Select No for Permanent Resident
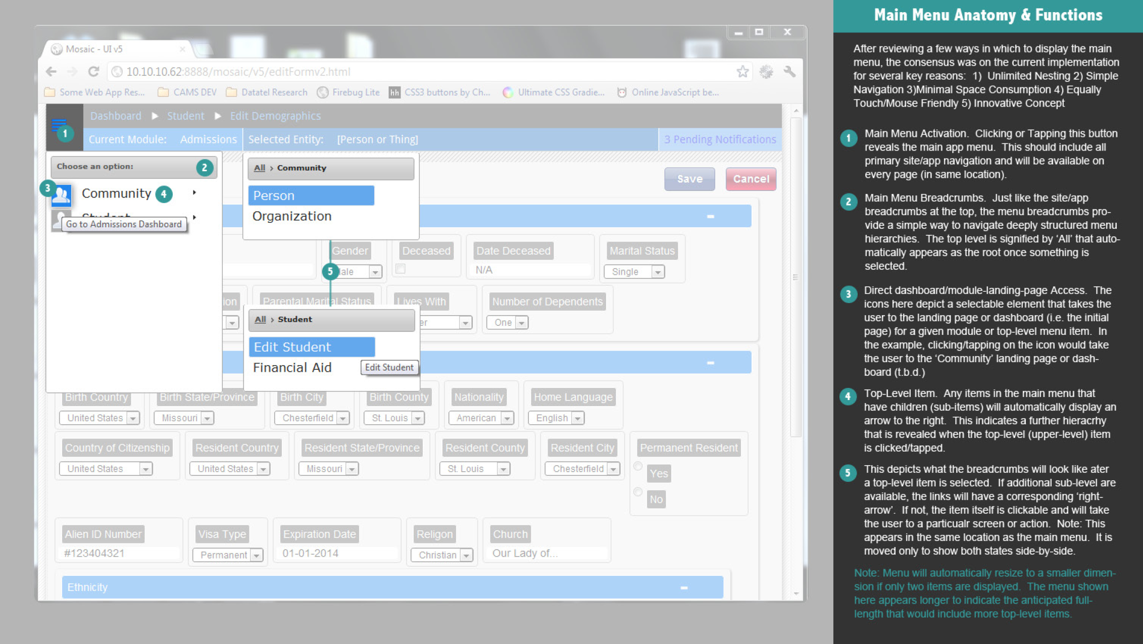The width and height of the screenshot is (1143, 644). point(638,492)
